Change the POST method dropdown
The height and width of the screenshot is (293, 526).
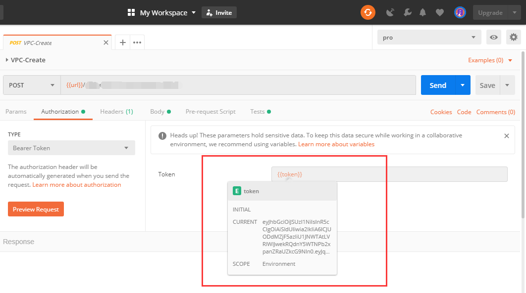(32, 85)
